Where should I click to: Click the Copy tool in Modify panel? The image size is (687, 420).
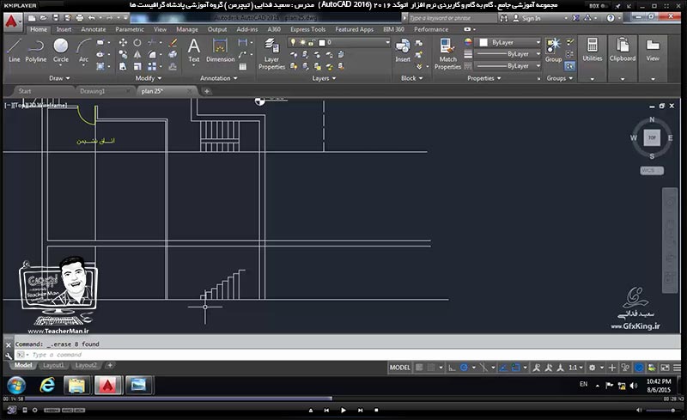point(123,54)
